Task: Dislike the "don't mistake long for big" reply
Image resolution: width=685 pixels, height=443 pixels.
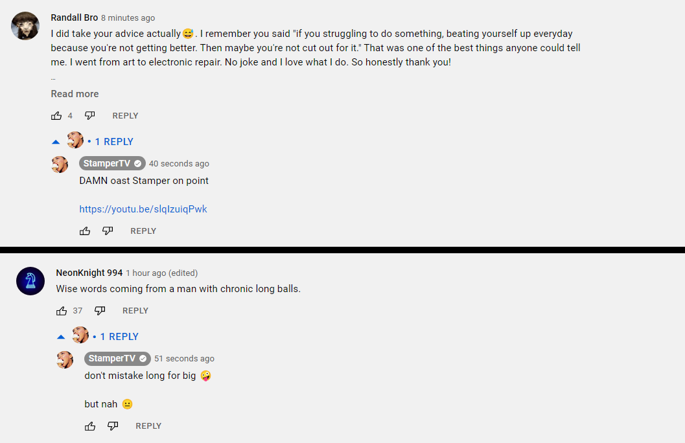Action: click(x=113, y=426)
